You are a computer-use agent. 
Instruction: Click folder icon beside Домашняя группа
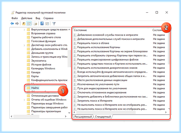tap(28, 53)
